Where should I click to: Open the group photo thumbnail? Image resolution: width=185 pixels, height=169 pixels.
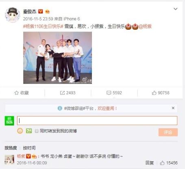(57, 58)
